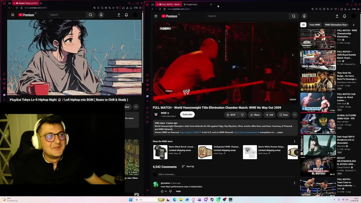361x203 pixels.
Task: Click search magnifier button in left YouTube window
Action: [x=91, y=15]
